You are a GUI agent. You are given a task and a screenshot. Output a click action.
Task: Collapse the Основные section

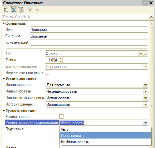coord(4,24)
